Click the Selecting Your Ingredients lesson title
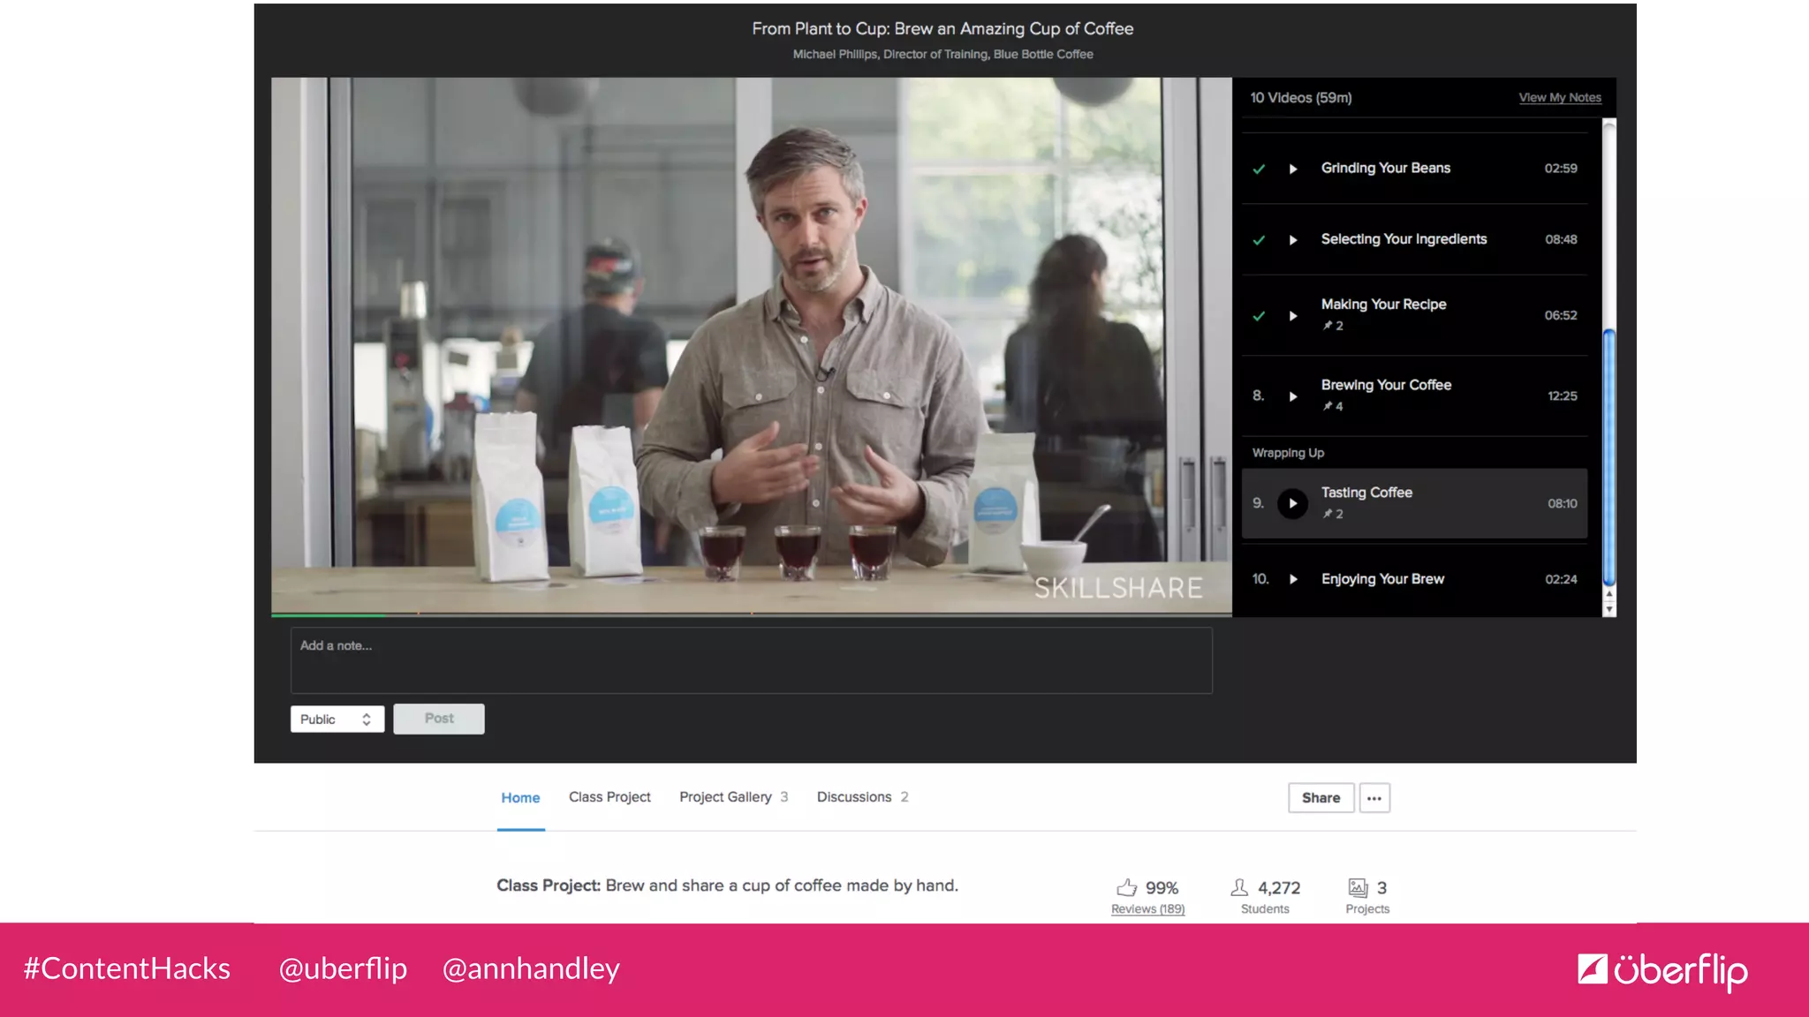This screenshot has width=1809, height=1017. (x=1404, y=239)
